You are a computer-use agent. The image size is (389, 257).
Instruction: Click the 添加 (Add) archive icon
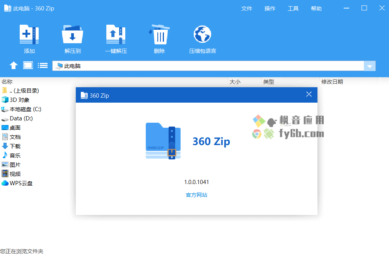tap(29, 34)
